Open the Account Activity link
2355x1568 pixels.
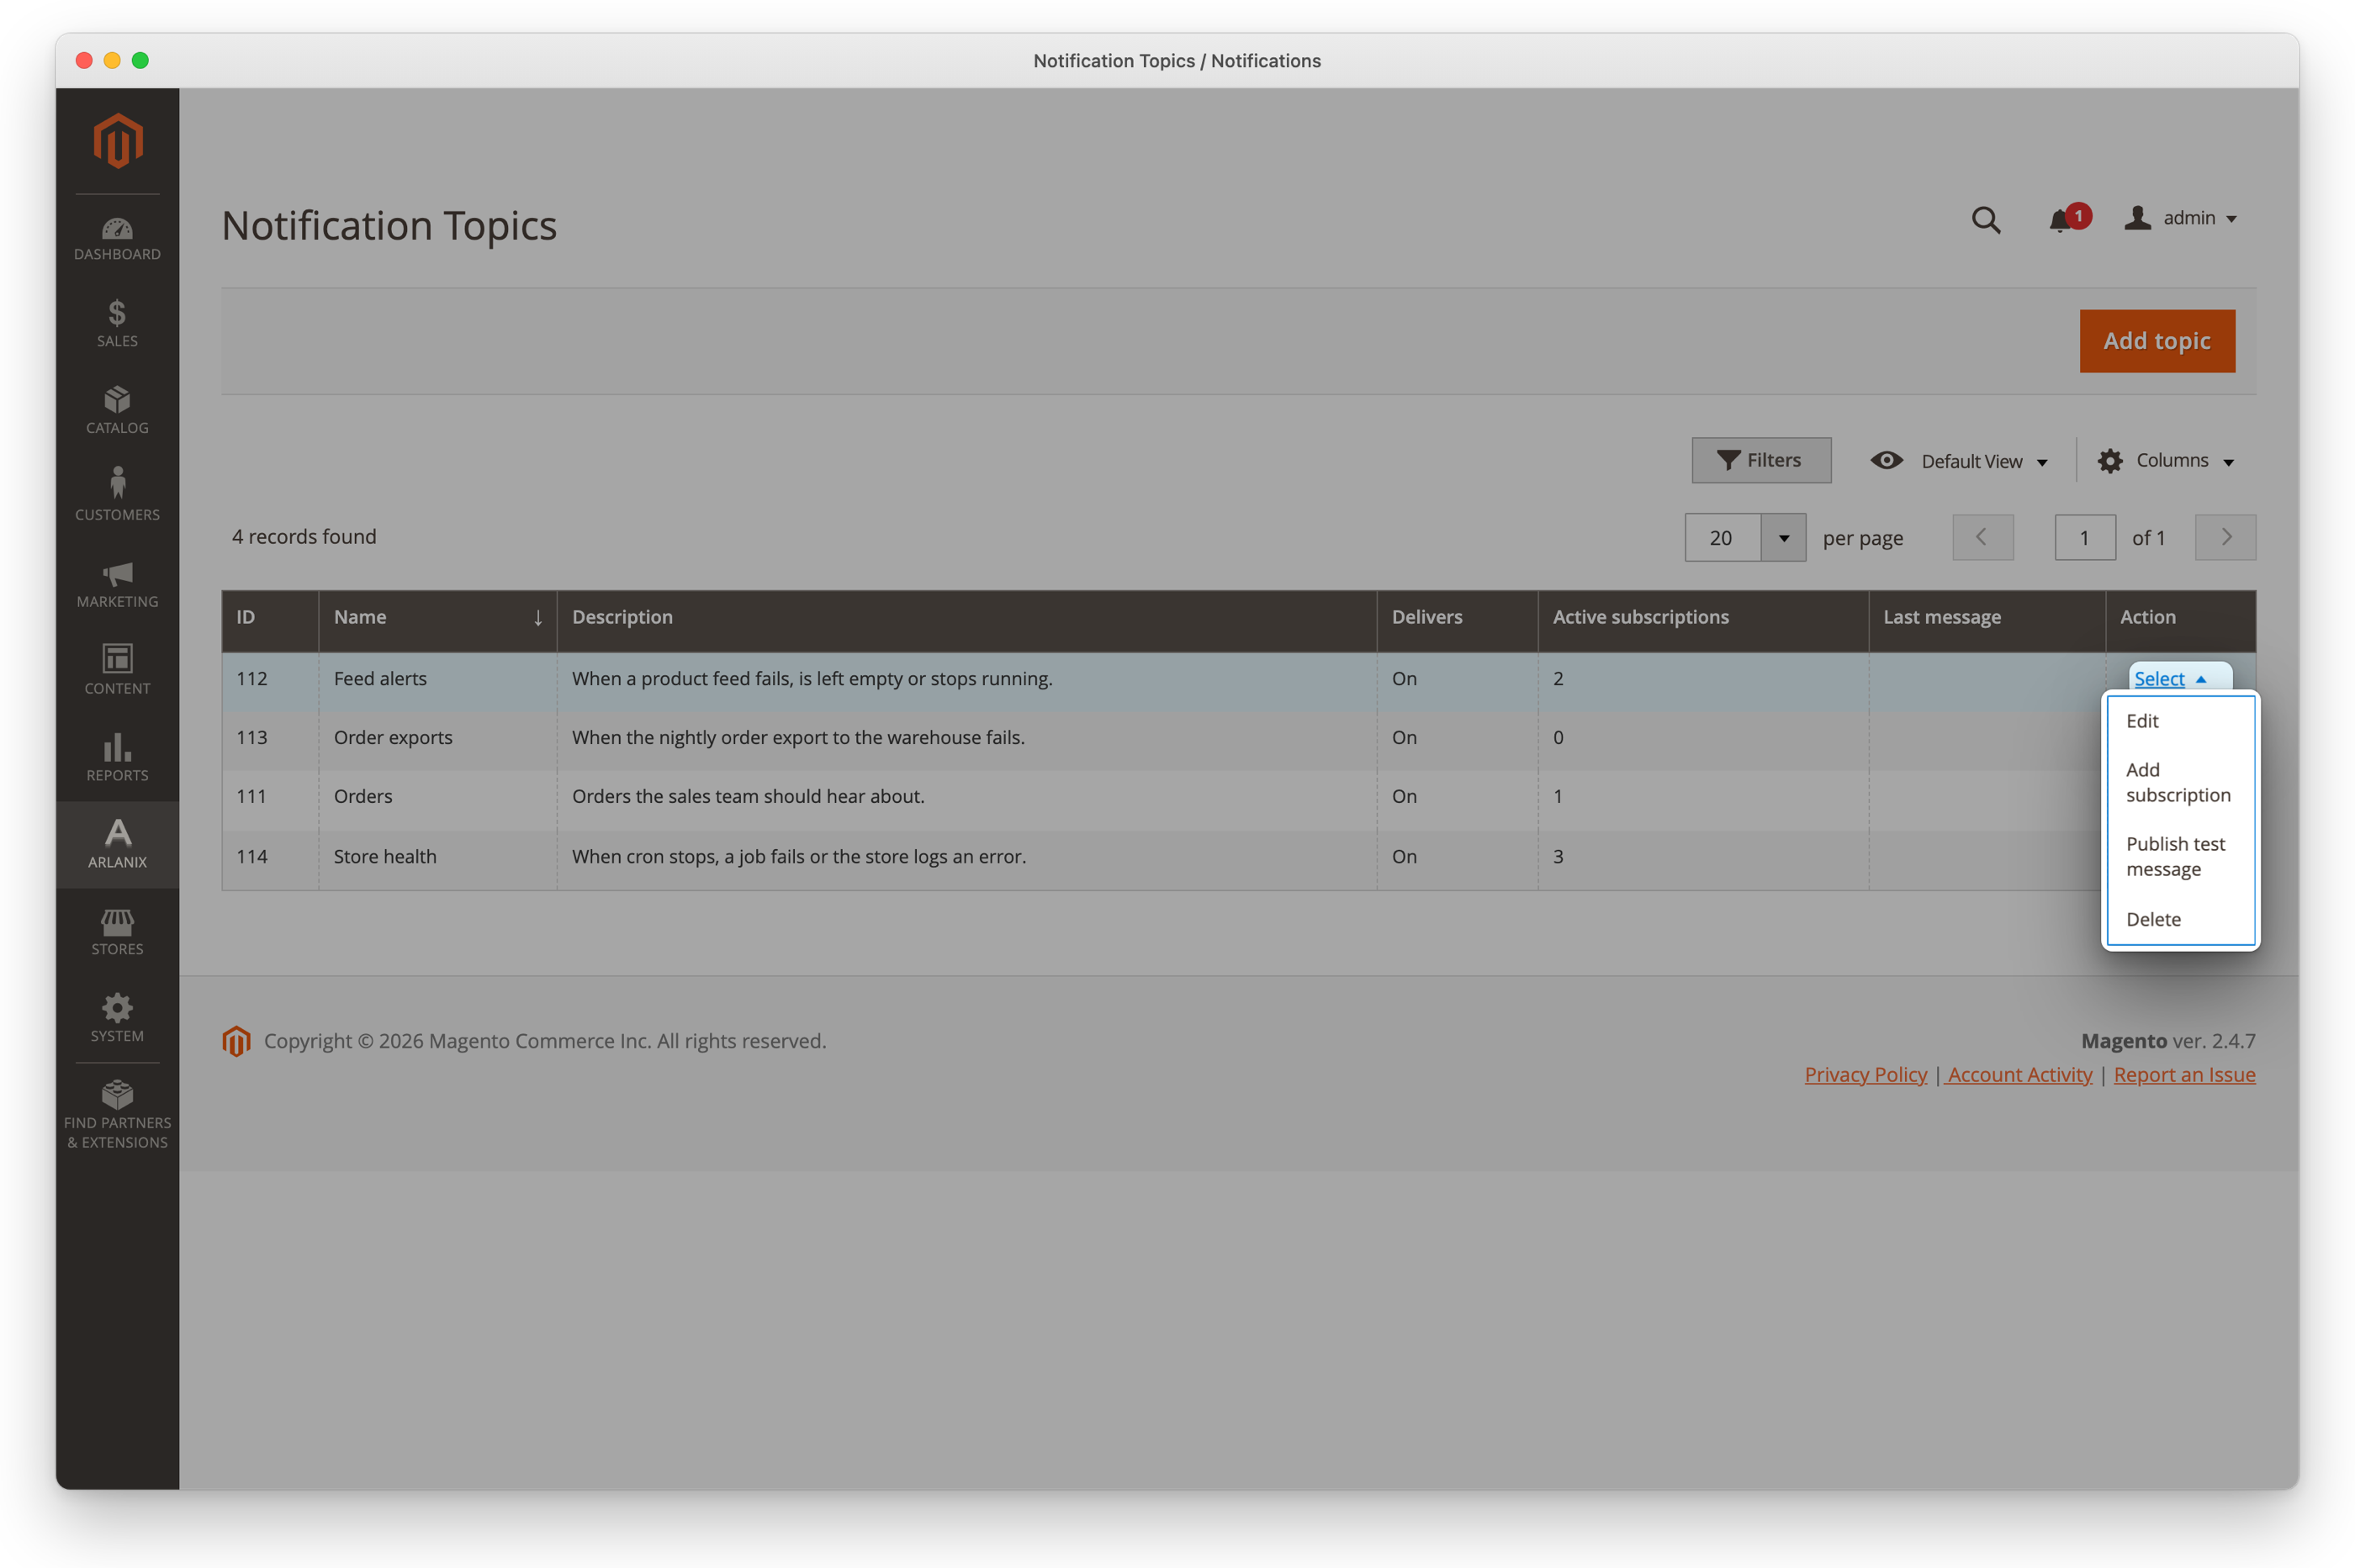click(x=2019, y=1075)
